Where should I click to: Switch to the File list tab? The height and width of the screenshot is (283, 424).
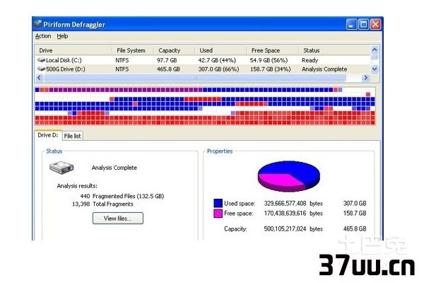click(73, 136)
